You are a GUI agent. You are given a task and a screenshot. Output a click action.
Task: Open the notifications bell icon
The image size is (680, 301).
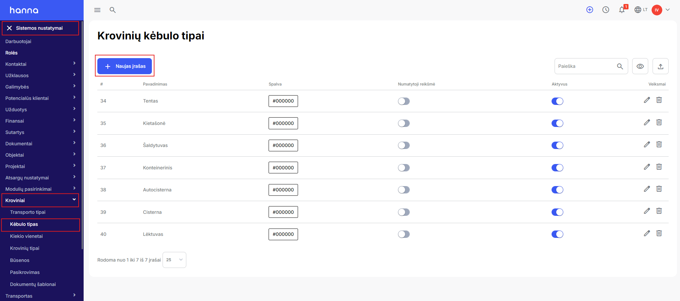[622, 10]
